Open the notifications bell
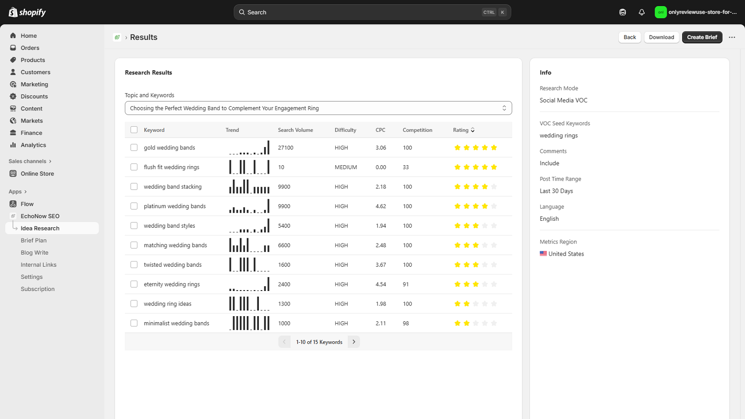Screen dimensions: 745x419 click(x=642, y=12)
